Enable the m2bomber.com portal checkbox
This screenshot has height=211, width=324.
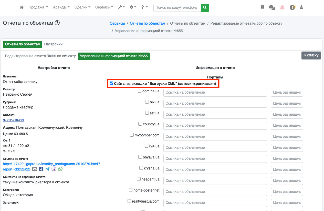tap(132, 135)
